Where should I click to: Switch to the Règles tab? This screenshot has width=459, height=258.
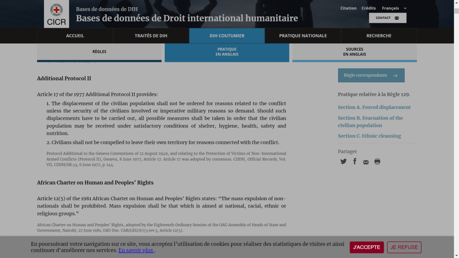point(99,52)
